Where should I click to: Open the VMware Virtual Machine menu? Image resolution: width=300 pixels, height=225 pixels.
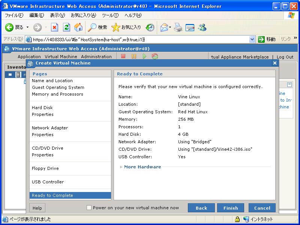point(61,57)
